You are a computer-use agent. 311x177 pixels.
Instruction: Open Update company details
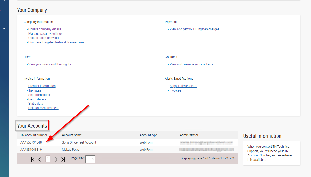[x=45, y=29]
